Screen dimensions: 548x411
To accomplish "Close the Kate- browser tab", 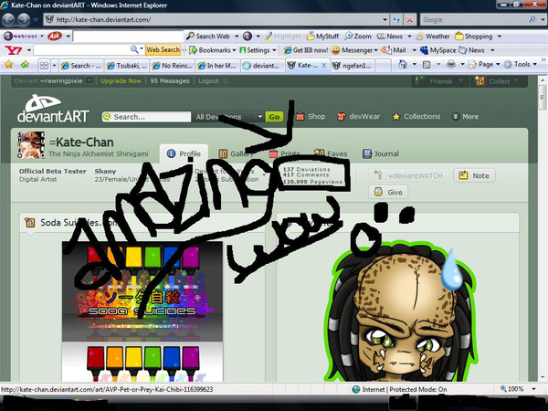I will point(324,65).
